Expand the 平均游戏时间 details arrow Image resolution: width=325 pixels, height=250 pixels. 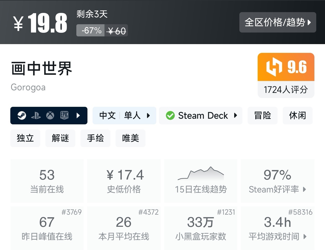pyautogui.click(x=305, y=237)
